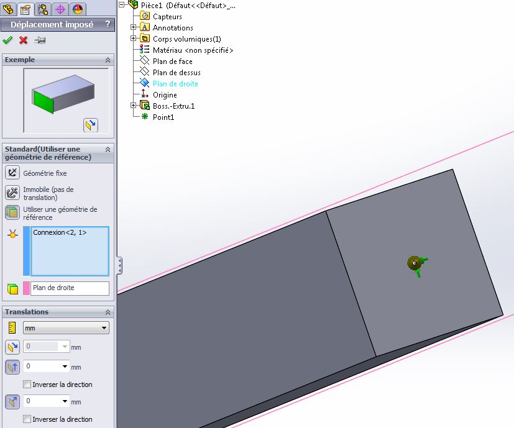
Task: Open the FeatureManager design tree tab
Action: coord(9,9)
